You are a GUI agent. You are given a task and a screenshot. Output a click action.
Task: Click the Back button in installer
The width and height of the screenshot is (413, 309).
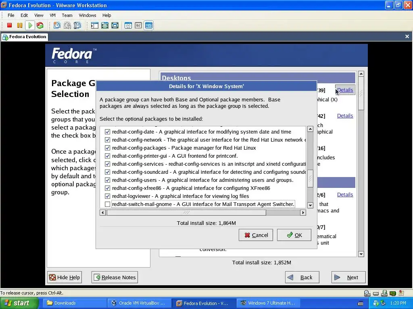tap(302, 277)
